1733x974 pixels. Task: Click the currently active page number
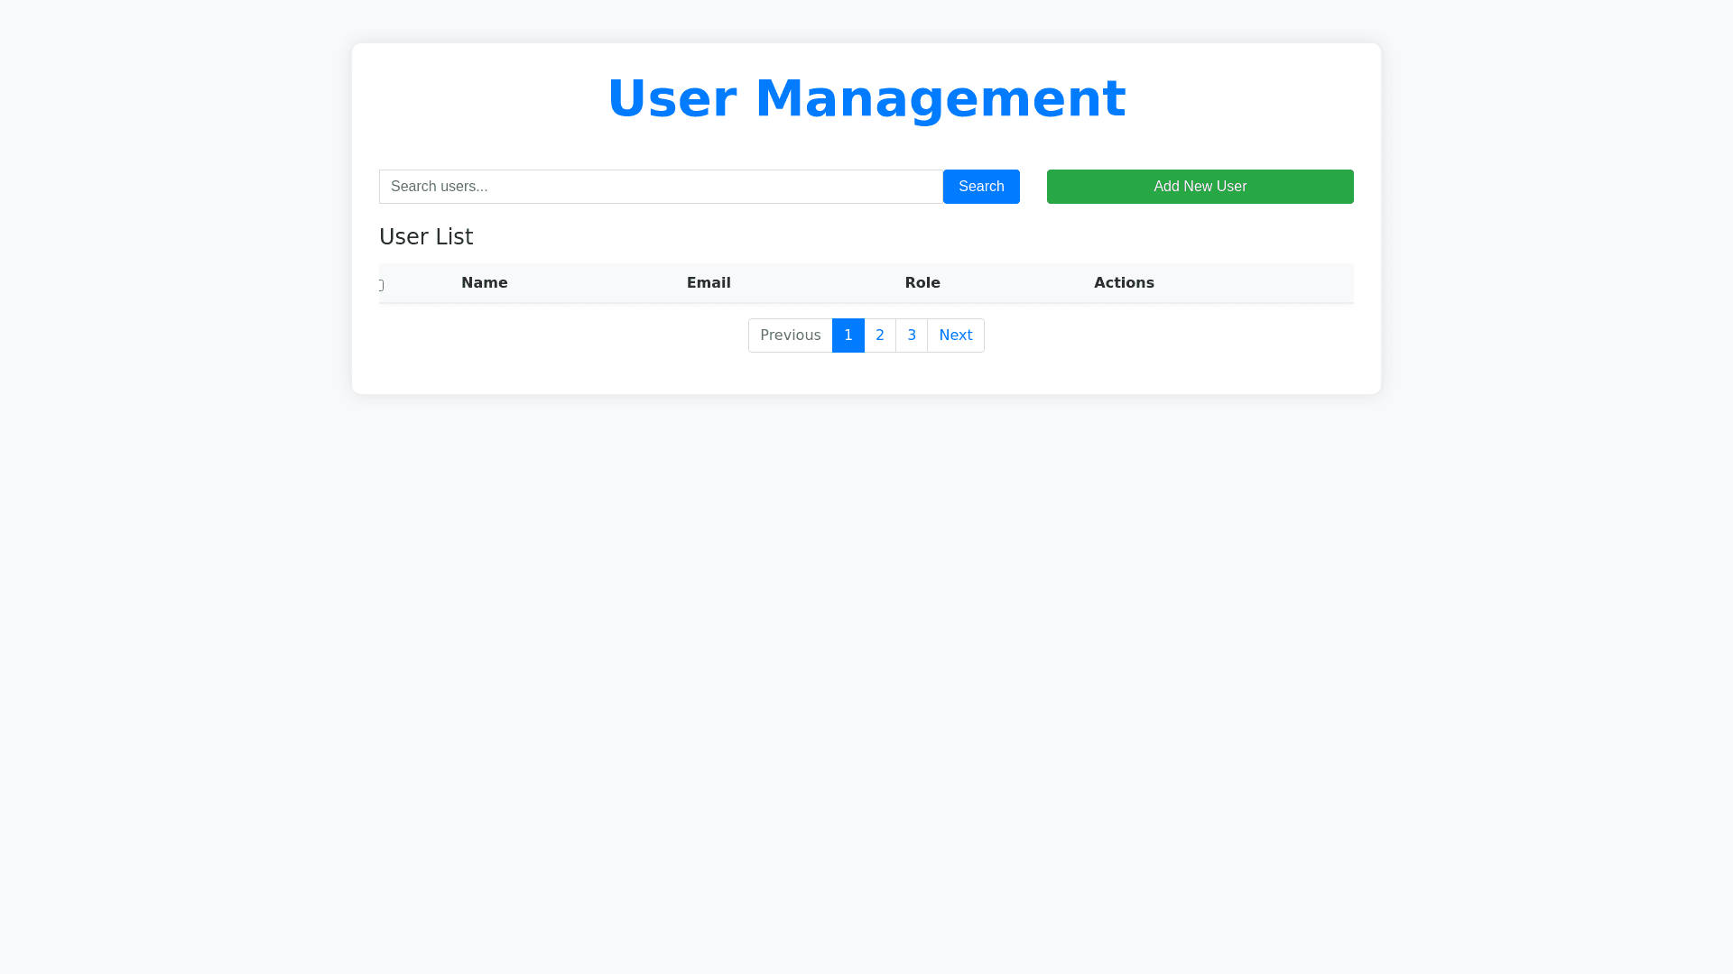[x=848, y=335]
